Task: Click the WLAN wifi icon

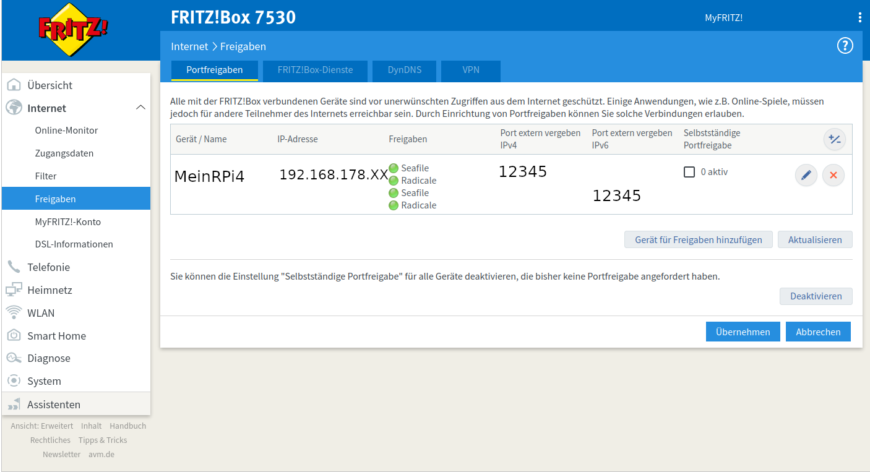Action: click(x=14, y=312)
